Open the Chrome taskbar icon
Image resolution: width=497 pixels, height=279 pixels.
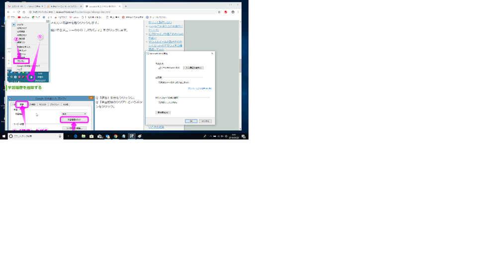tap(116, 136)
